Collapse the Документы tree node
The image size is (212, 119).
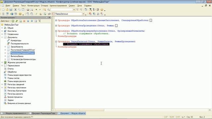[x=2, y=37]
